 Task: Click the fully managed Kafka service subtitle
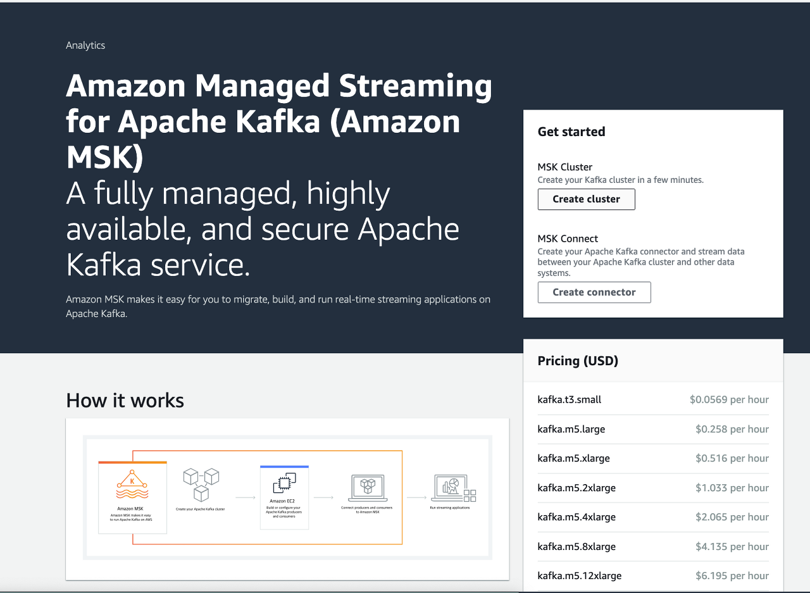pos(263,229)
